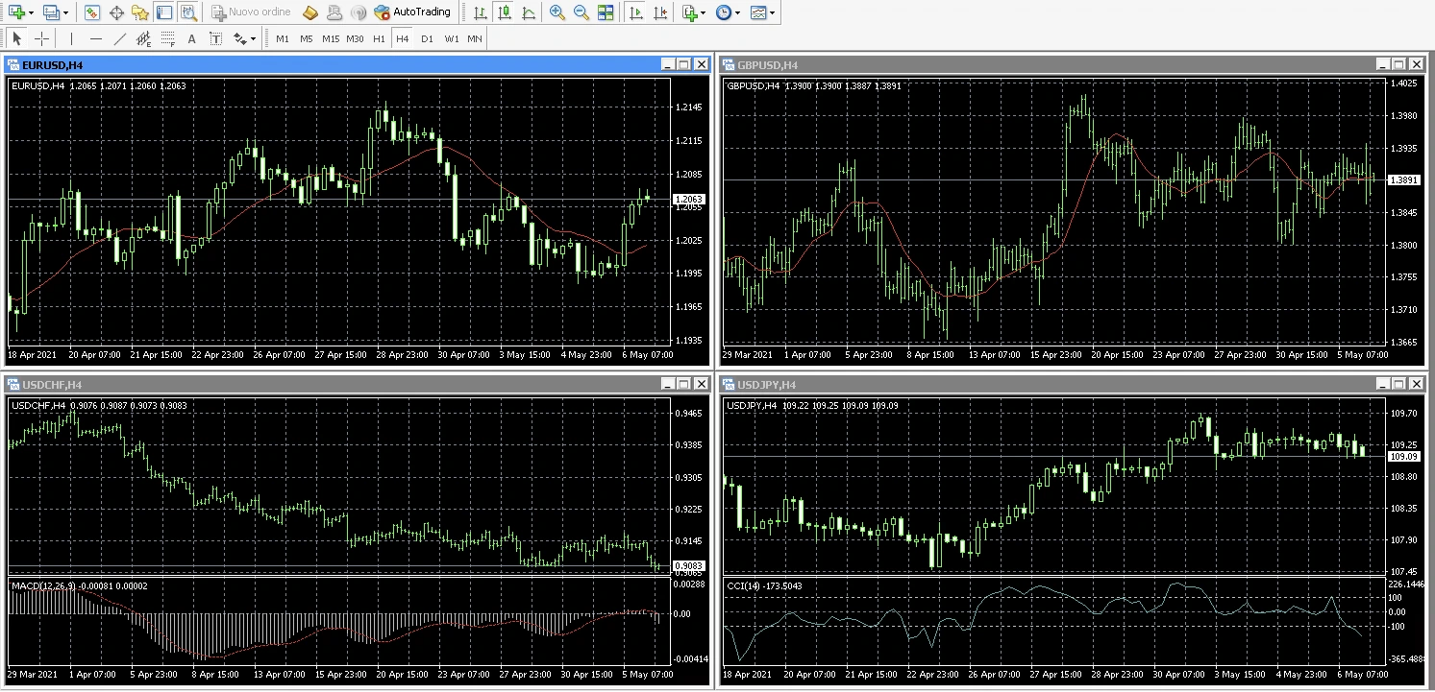Click the Nuovo ordine button
The width and height of the screenshot is (1435, 692).
click(x=251, y=12)
